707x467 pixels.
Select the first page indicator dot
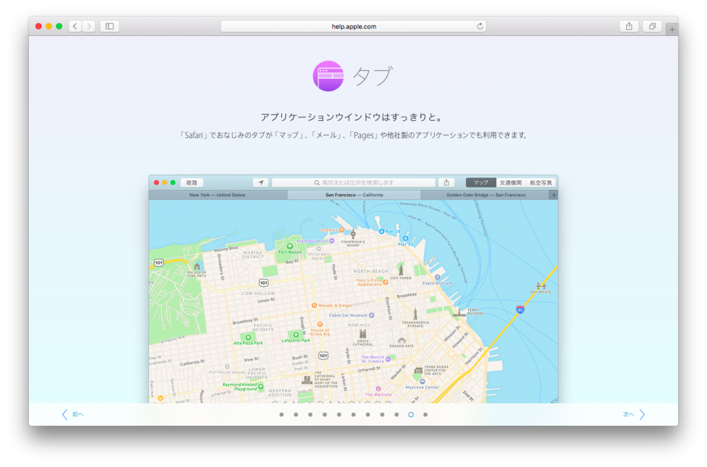(x=281, y=414)
